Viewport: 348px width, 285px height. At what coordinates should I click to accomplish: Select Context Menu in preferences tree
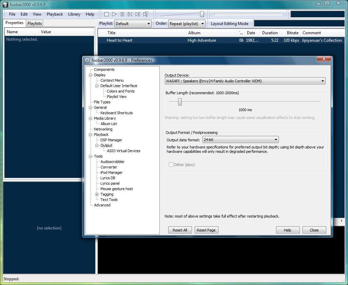coord(112,80)
